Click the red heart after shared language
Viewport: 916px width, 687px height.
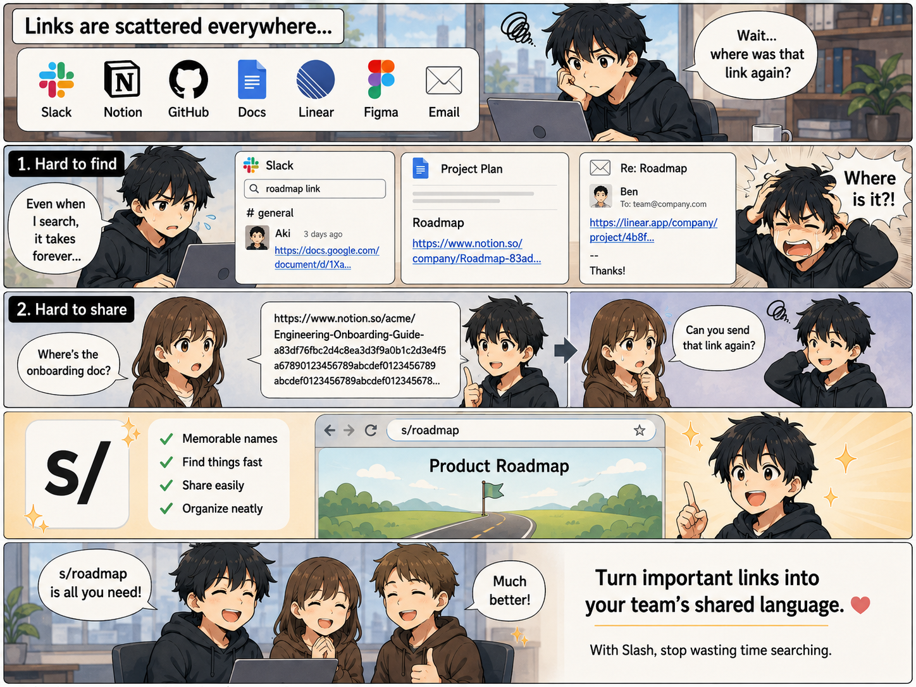pos(860,605)
